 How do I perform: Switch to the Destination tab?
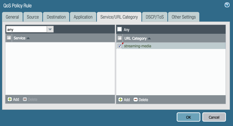(x=56, y=17)
